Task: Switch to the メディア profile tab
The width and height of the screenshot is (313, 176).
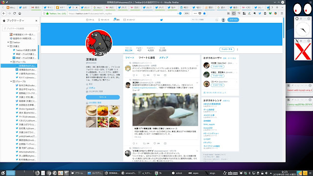Action: click(x=163, y=58)
